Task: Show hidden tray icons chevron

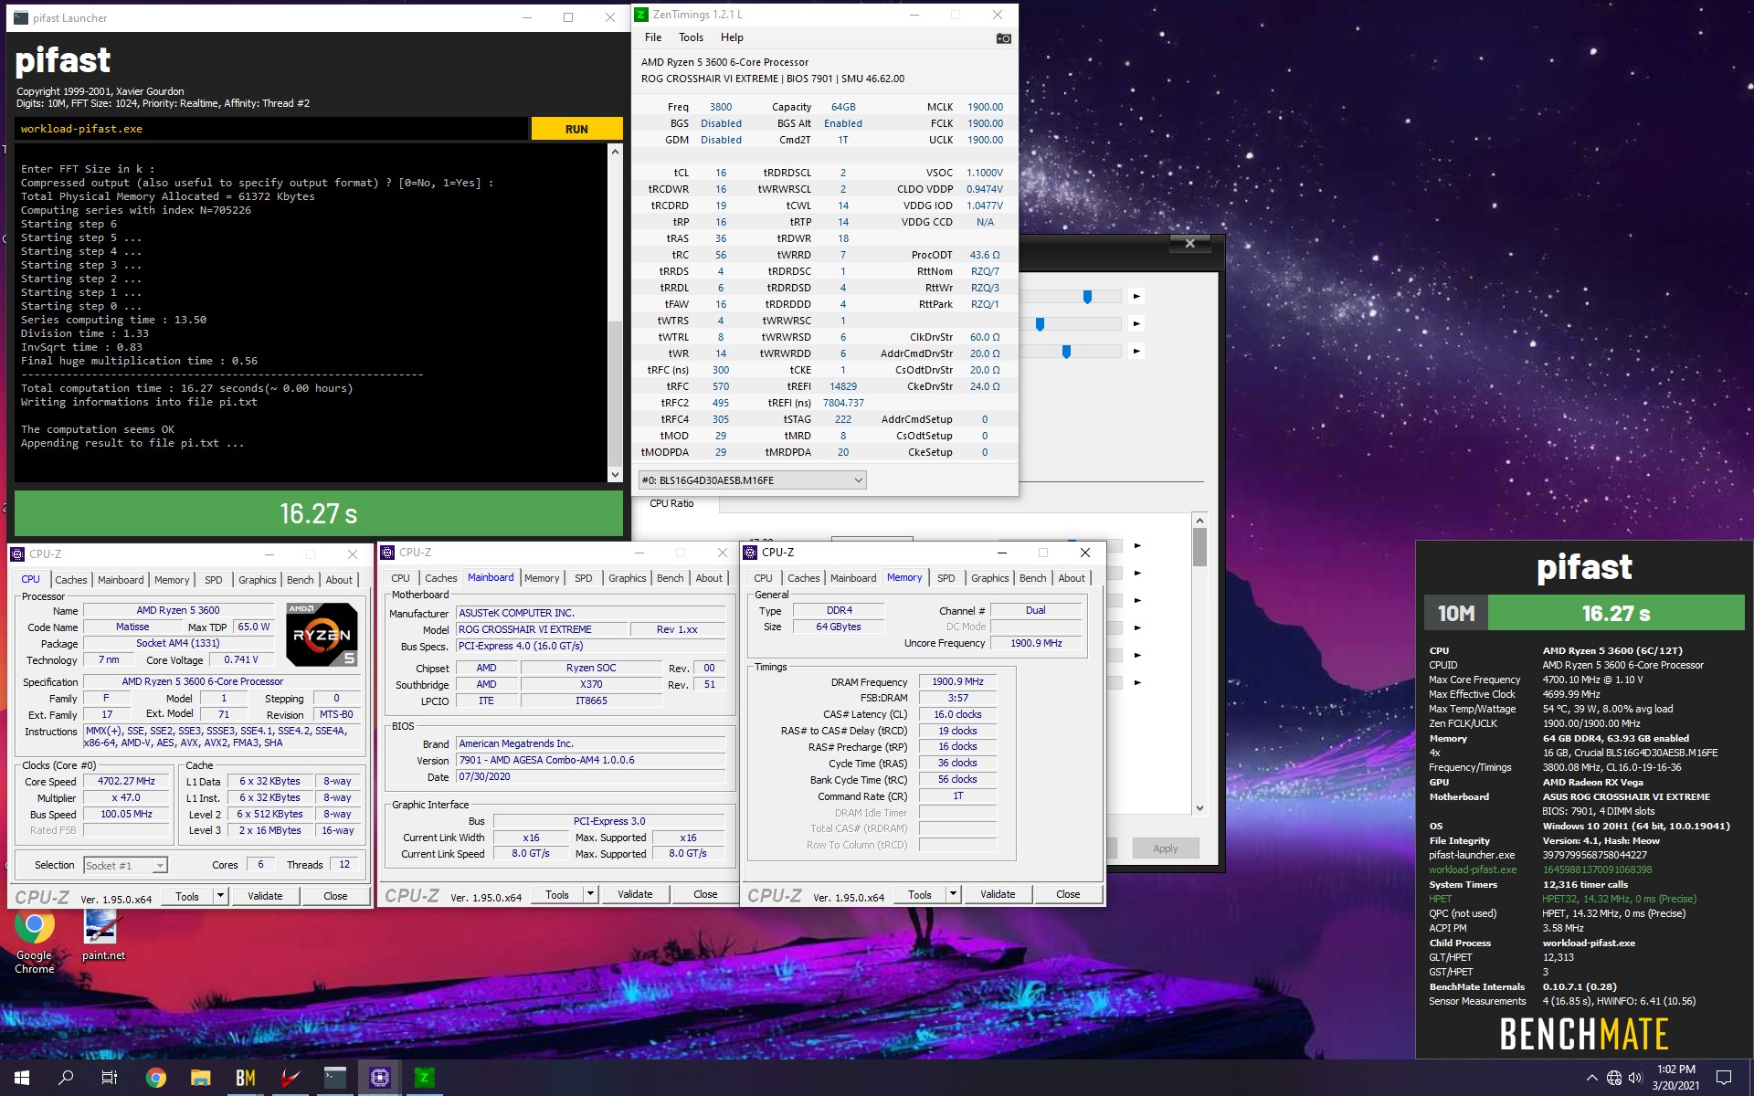Action: point(1591,1078)
